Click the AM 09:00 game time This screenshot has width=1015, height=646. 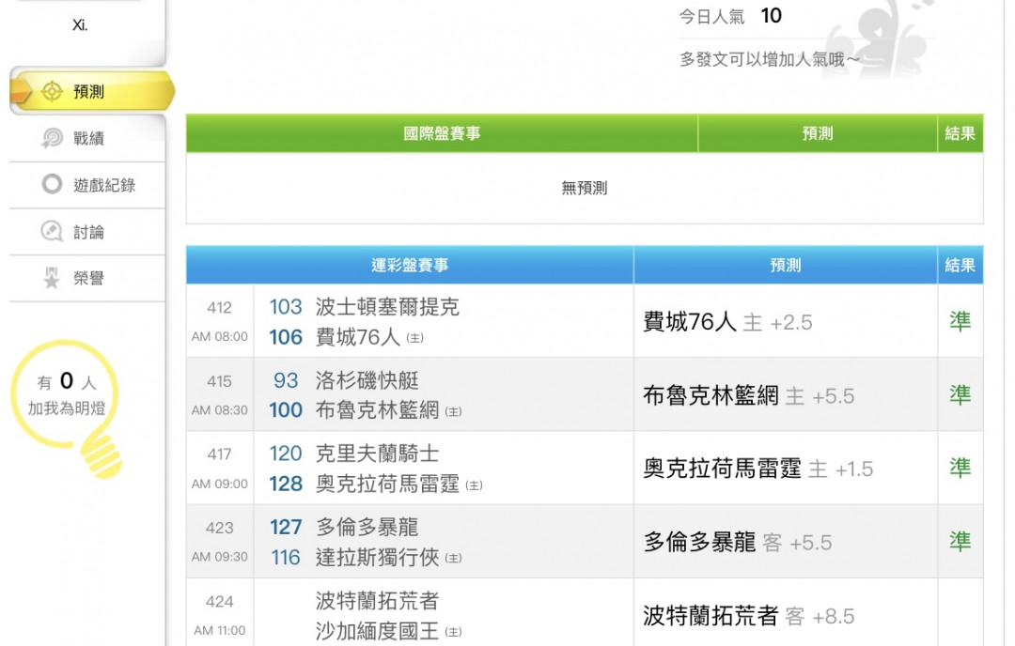219,484
